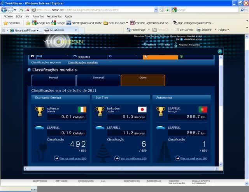
Task: Open the Google (2) favorites link
Action: coord(40,23)
